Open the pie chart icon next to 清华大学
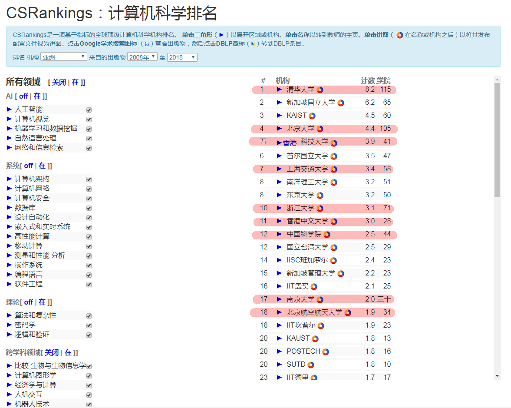 320,90
